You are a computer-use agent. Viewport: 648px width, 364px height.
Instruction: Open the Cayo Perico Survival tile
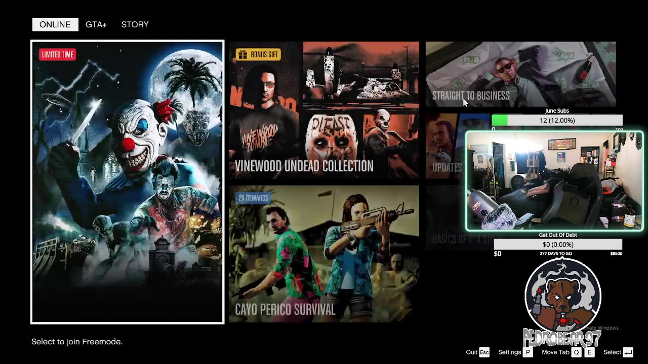pos(324,254)
